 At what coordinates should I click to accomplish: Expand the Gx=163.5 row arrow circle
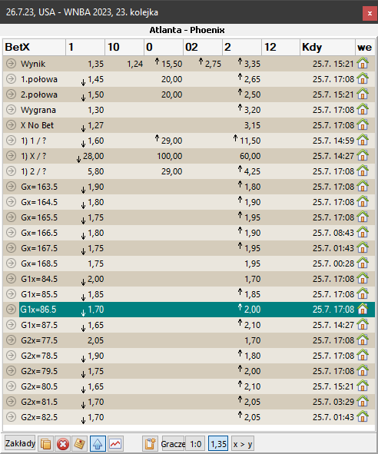(11, 186)
